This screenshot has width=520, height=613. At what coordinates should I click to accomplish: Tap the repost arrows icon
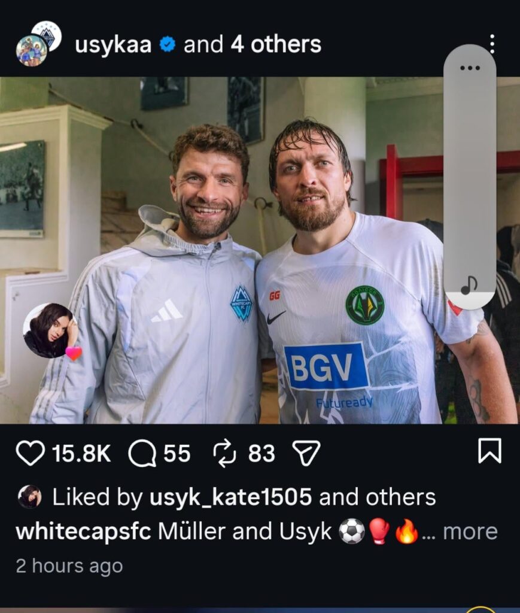pos(224,454)
